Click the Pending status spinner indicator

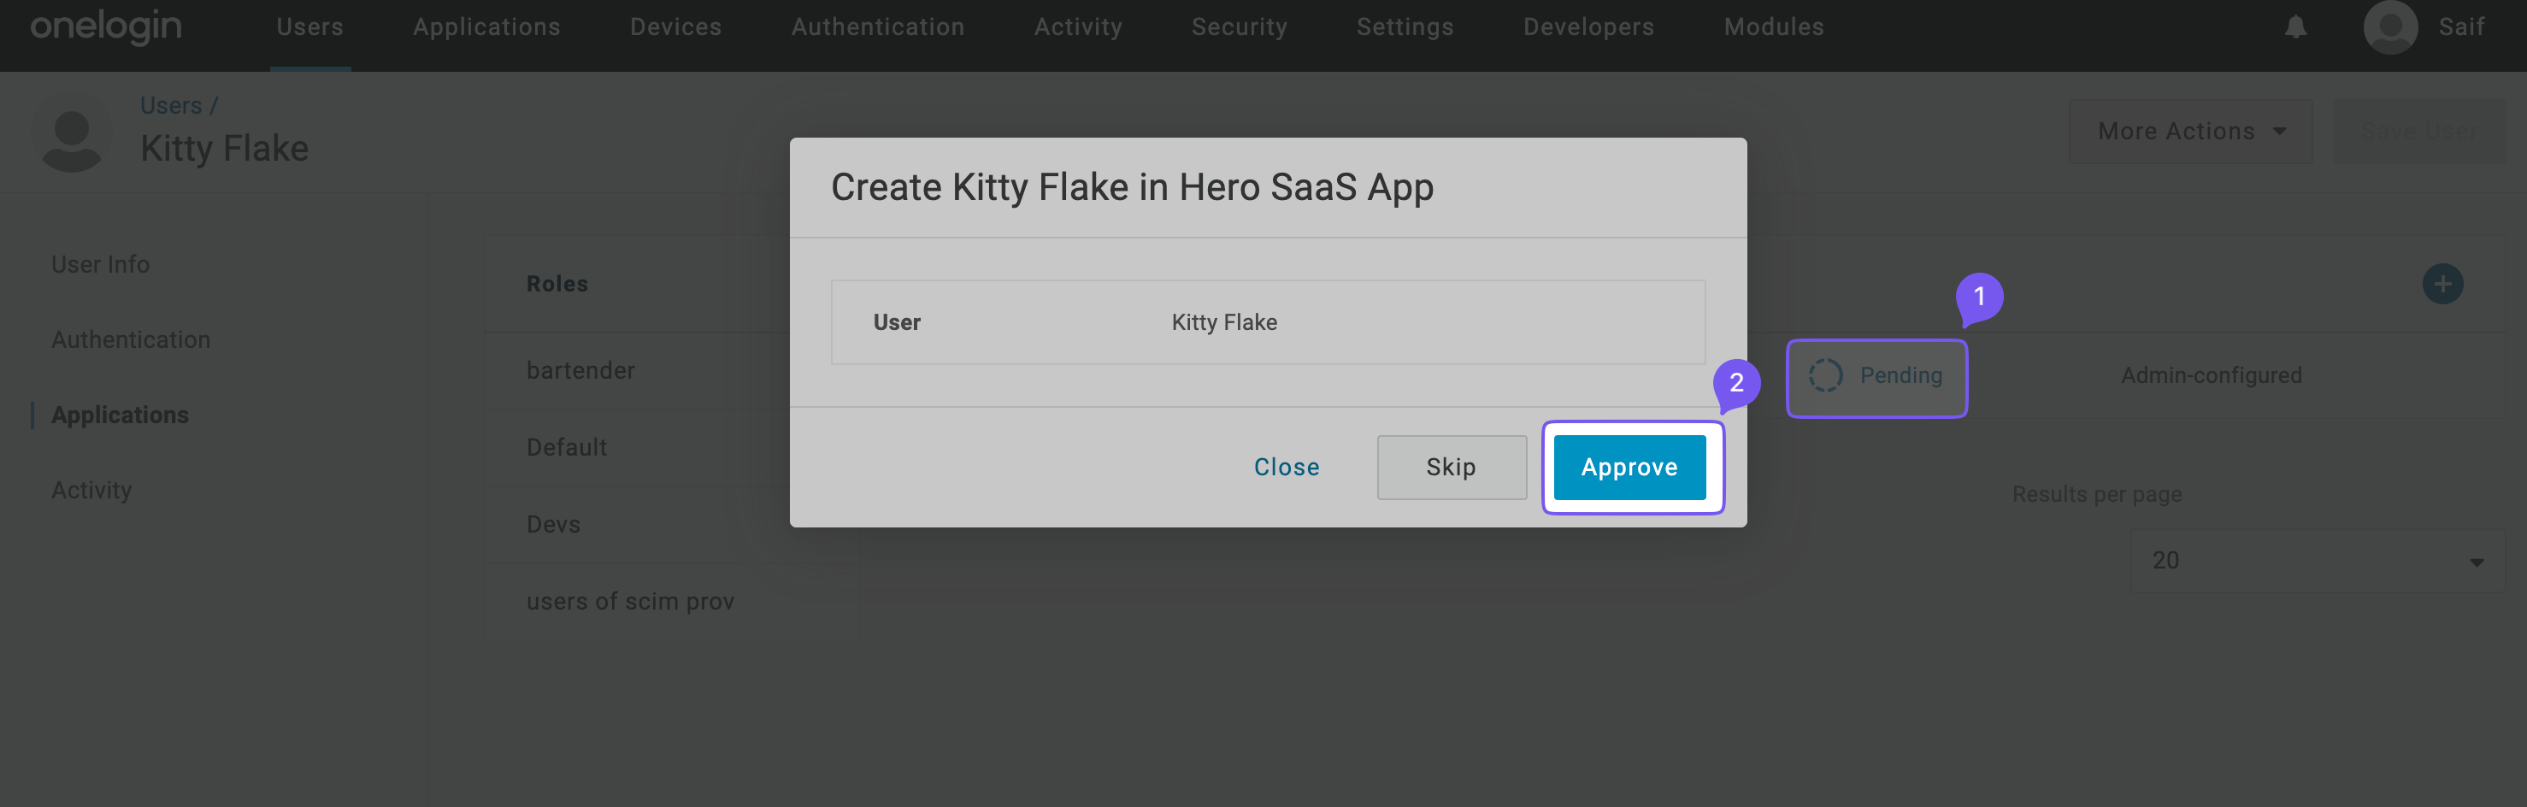pyautogui.click(x=1827, y=375)
